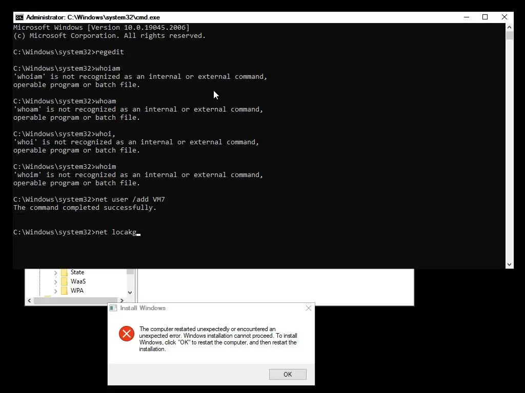
Task: Click cmd scrollbar down arrow
Action: pyautogui.click(x=509, y=265)
